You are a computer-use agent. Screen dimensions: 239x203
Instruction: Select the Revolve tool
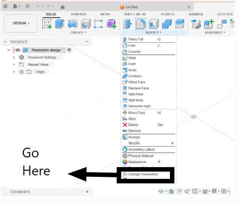[73, 24]
